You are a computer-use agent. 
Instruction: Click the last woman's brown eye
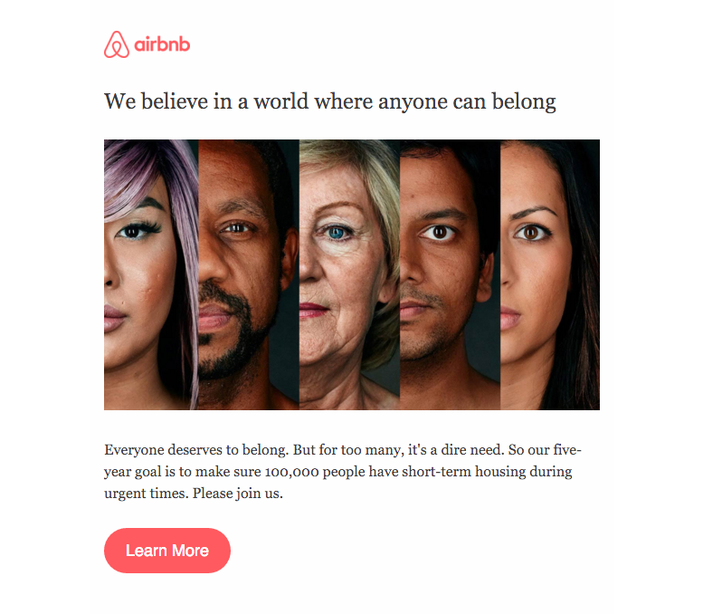click(531, 232)
